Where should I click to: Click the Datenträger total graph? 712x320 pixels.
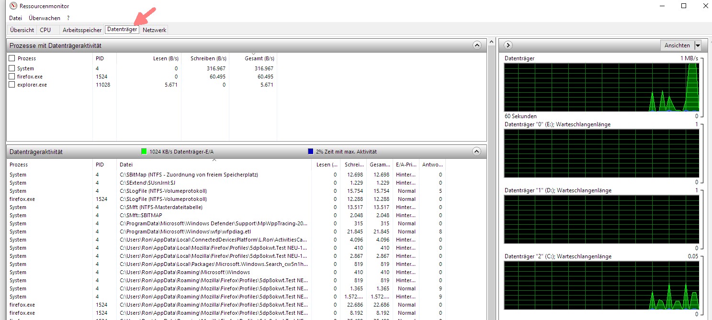click(601, 87)
